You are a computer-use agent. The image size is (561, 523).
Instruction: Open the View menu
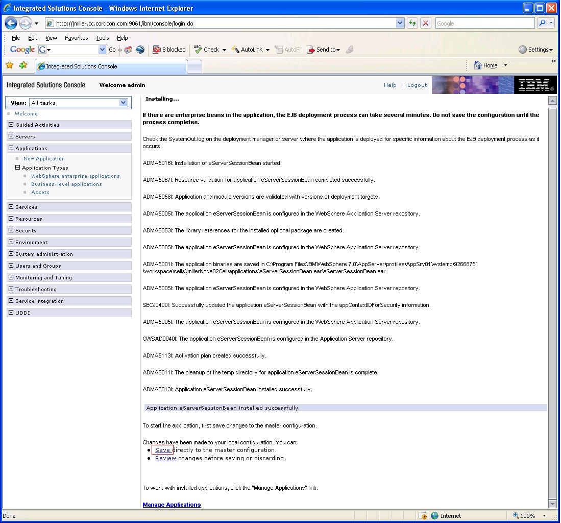click(x=51, y=38)
